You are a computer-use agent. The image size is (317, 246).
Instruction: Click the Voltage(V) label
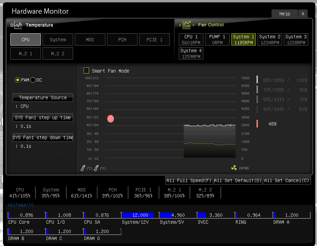click(x=21, y=205)
